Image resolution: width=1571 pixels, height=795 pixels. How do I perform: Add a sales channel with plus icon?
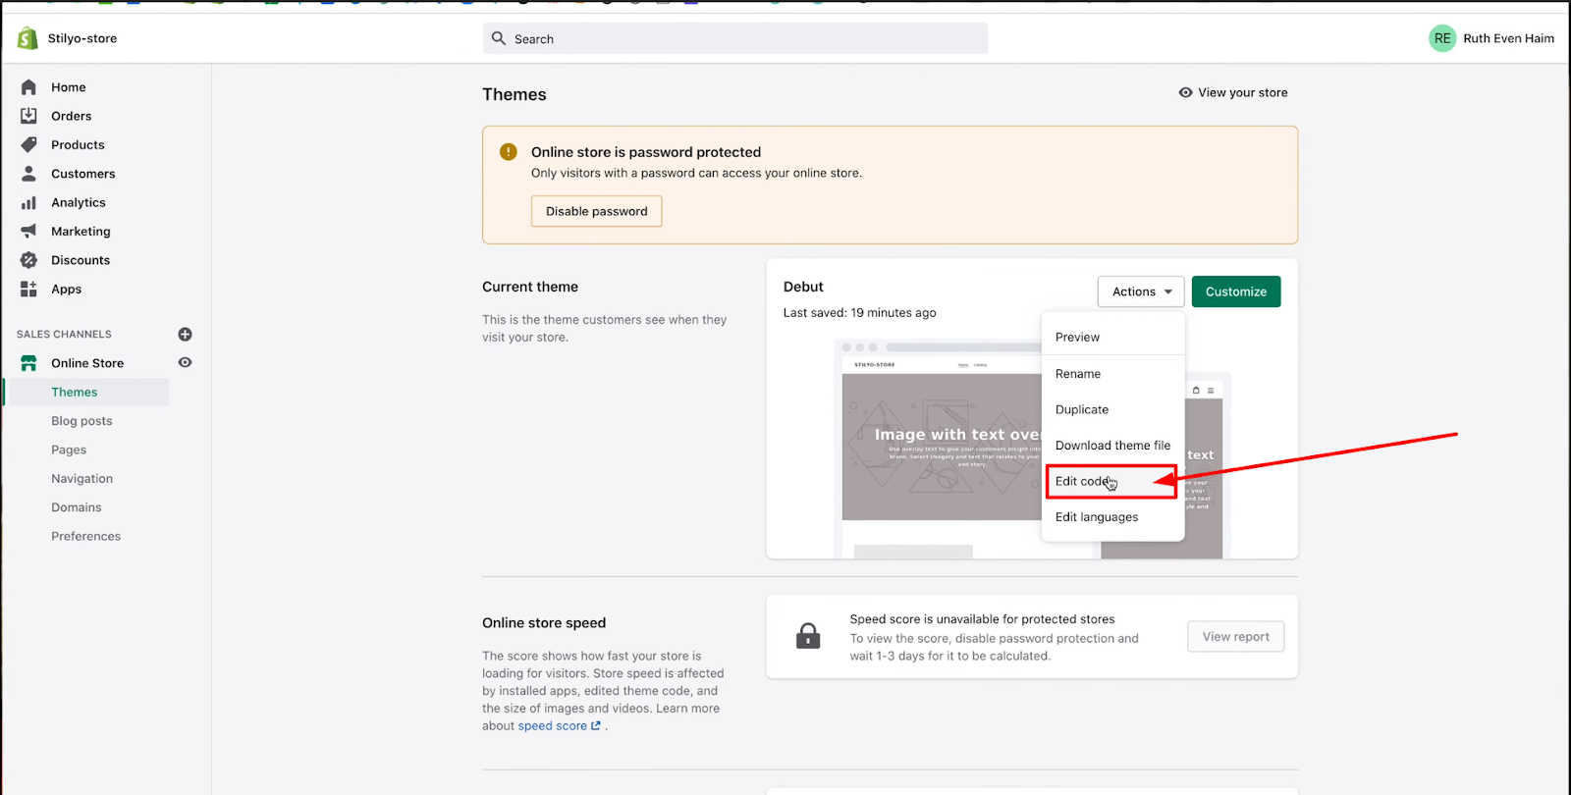click(185, 335)
